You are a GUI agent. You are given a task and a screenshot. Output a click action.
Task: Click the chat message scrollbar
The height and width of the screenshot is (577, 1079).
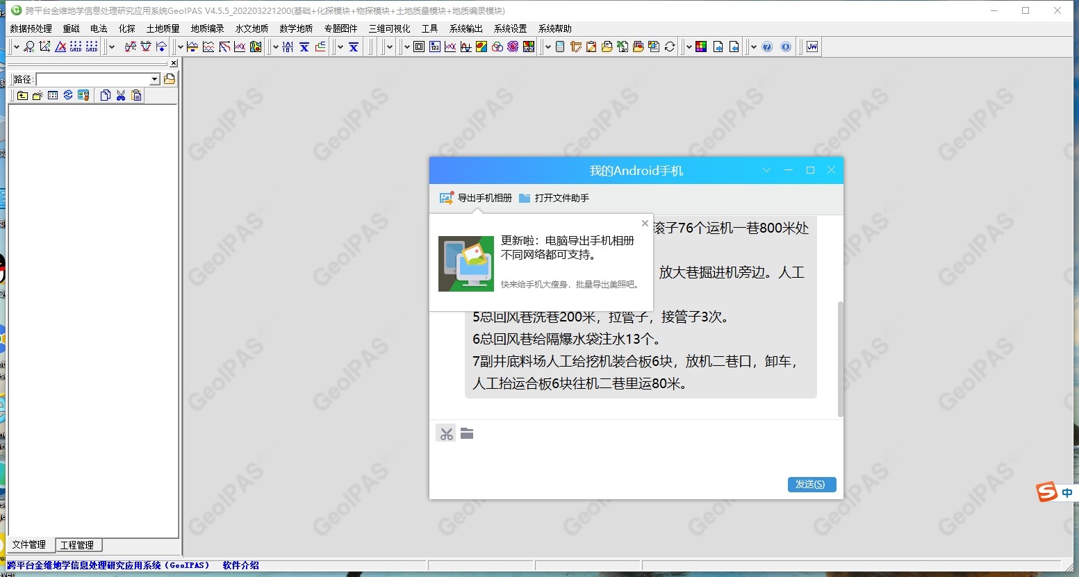point(840,358)
